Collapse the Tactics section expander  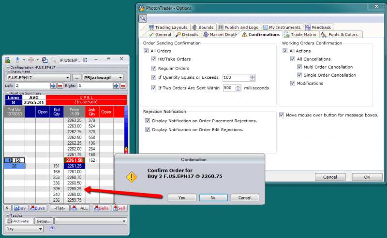(x=8, y=215)
